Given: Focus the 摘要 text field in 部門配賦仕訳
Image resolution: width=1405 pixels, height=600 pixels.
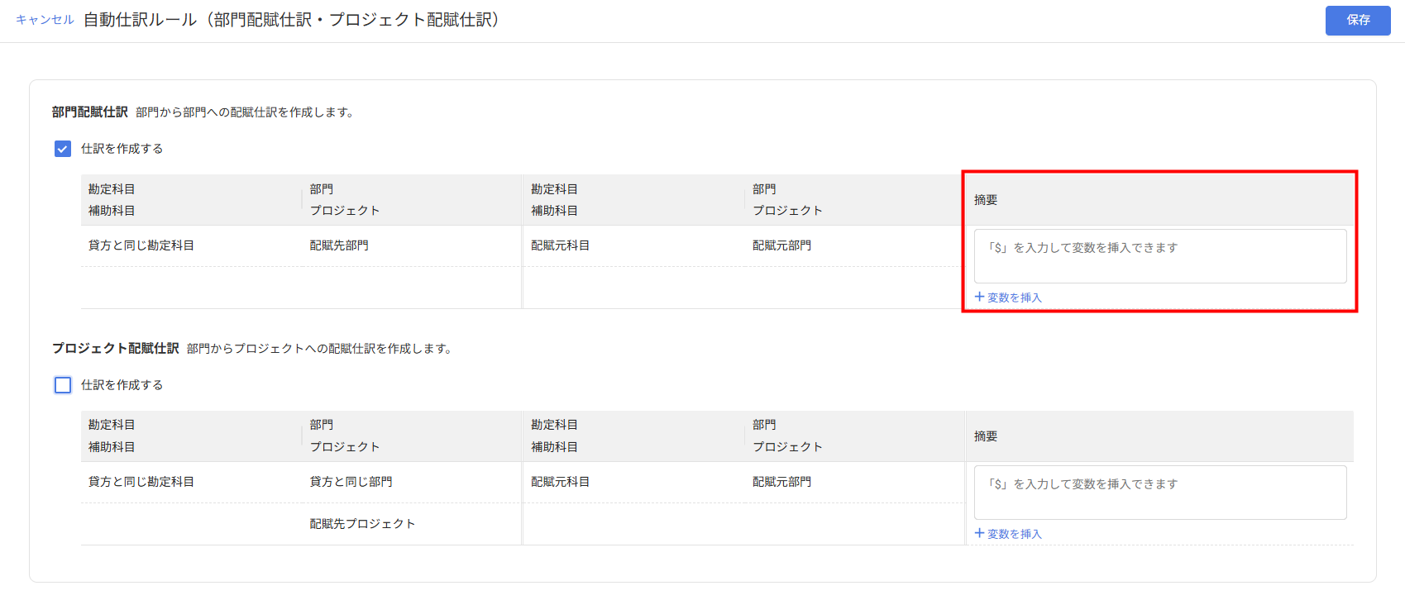Looking at the screenshot, I should tap(1159, 256).
